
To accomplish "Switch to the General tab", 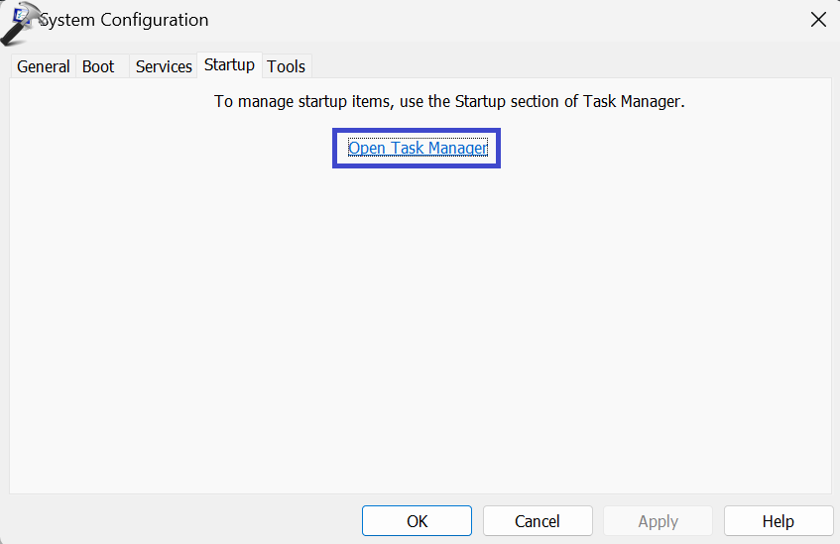I will [x=44, y=66].
